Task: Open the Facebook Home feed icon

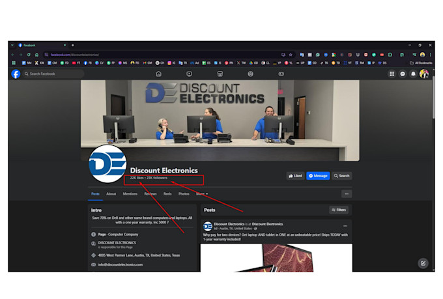Action: pos(158,74)
